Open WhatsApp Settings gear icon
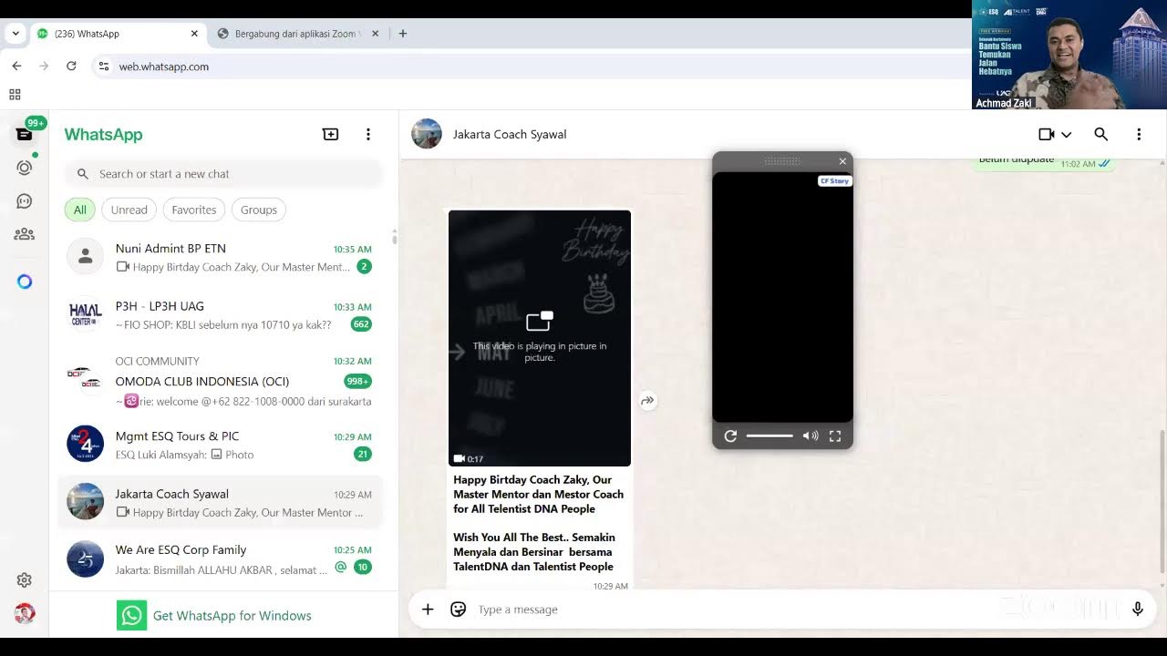The image size is (1167, 656). (x=25, y=580)
